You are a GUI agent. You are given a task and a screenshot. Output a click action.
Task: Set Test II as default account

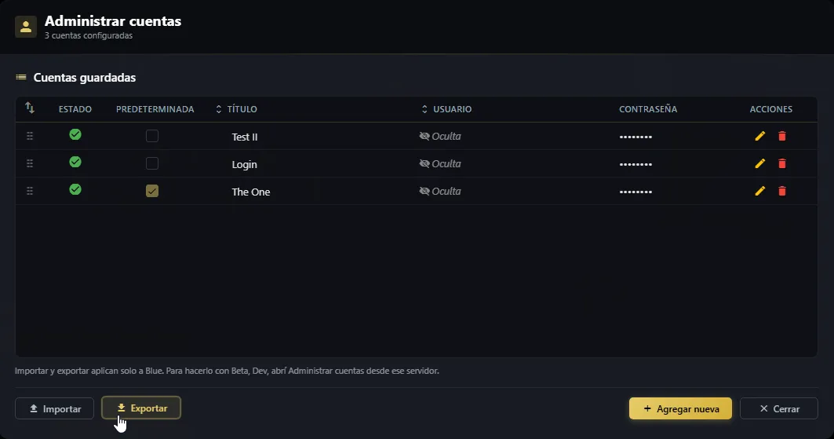point(152,136)
